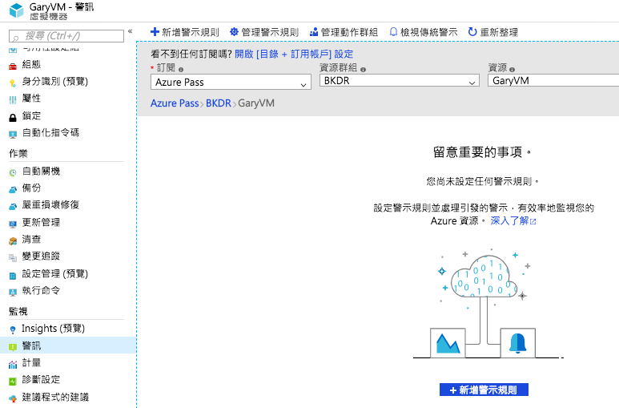Click the chart icon beside 計量
Screen dimensions: 619x408
(13, 364)
